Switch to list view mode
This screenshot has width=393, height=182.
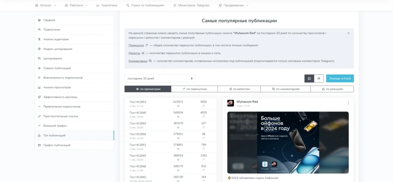(x=319, y=79)
